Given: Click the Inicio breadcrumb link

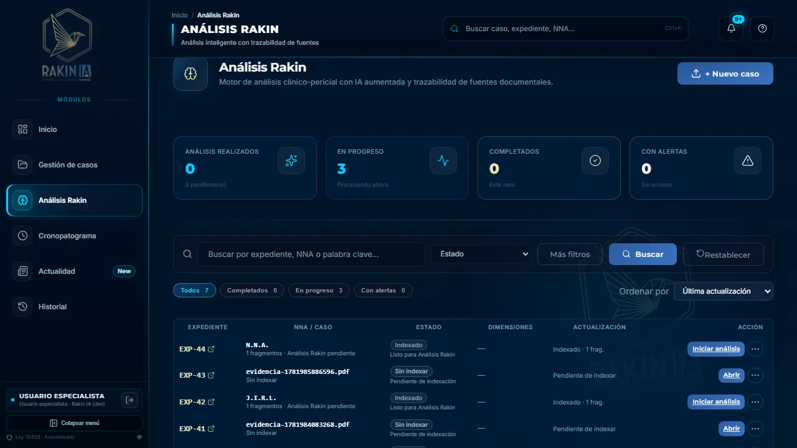Looking at the screenshot, I should click(x=179, y=15).
